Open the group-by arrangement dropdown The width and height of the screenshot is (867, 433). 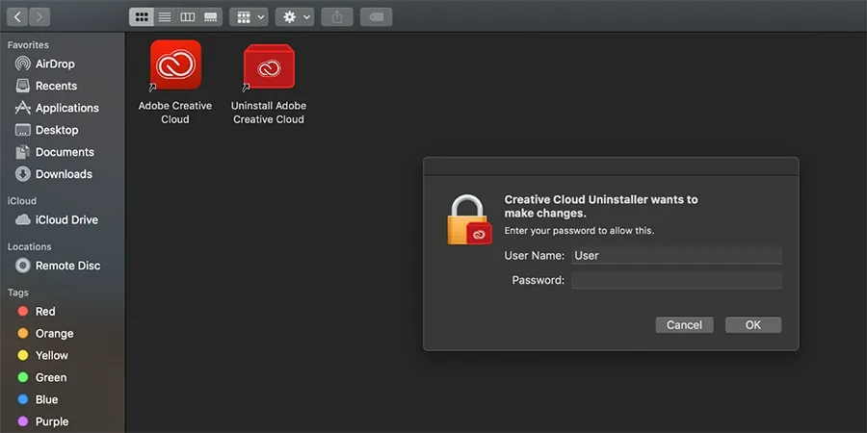(x=250, y=17)
